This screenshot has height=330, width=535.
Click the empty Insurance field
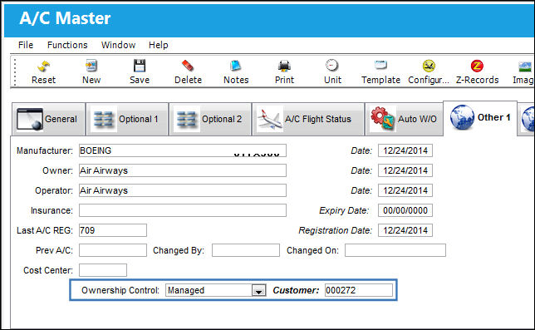[183, 210]
